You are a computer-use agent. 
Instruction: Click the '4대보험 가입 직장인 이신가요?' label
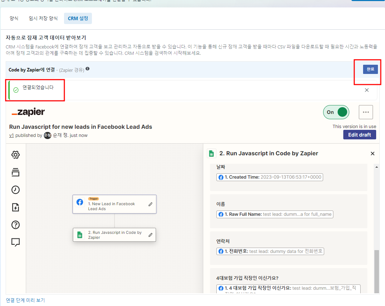(x=247, y=278)
